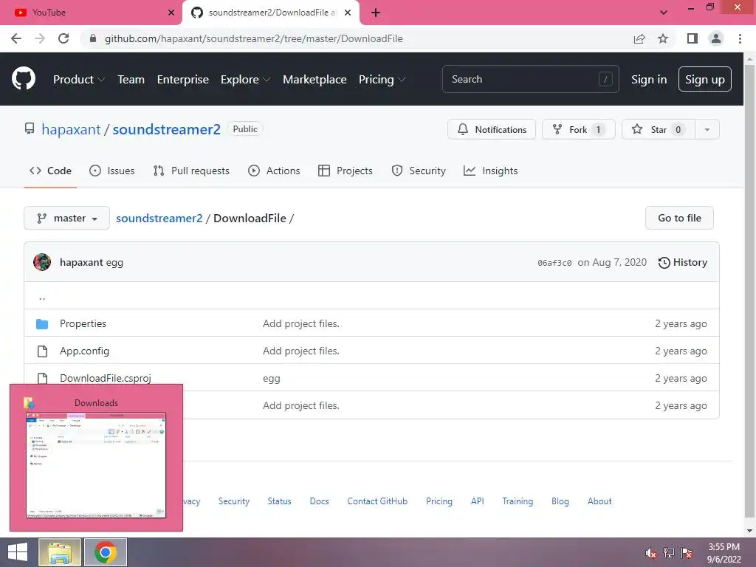Bookmark this page with the star icon
The width and height of the screenshot is (756, 567).
click(663, 38)
